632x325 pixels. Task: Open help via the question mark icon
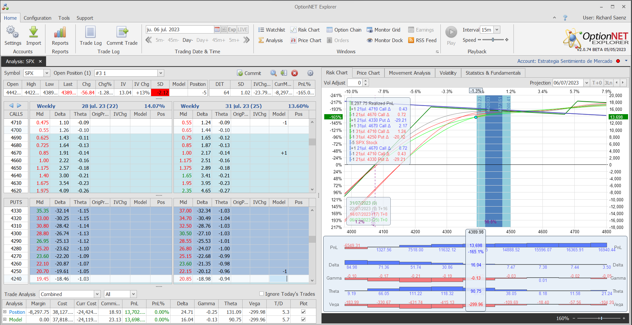pos(565,18)
